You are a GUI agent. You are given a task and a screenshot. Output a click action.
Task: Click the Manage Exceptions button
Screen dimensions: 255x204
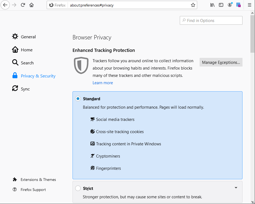click(x=221, y=62)
